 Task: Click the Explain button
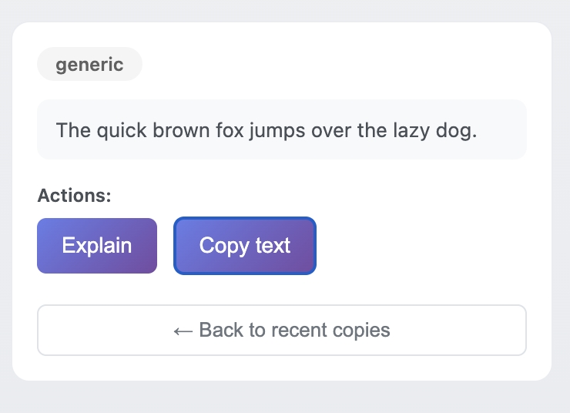pos(97,246)
